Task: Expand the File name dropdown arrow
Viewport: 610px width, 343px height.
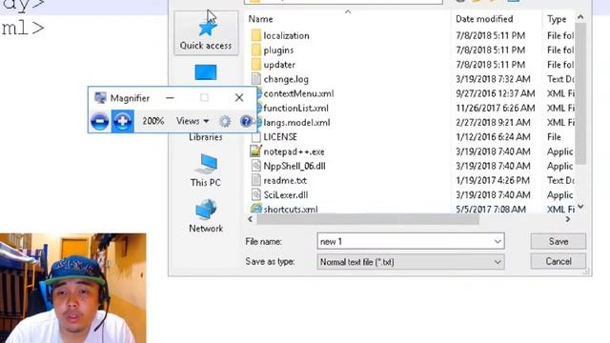Action: 498,241
